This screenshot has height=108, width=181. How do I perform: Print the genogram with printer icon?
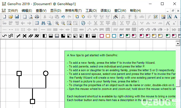[37, 17]
